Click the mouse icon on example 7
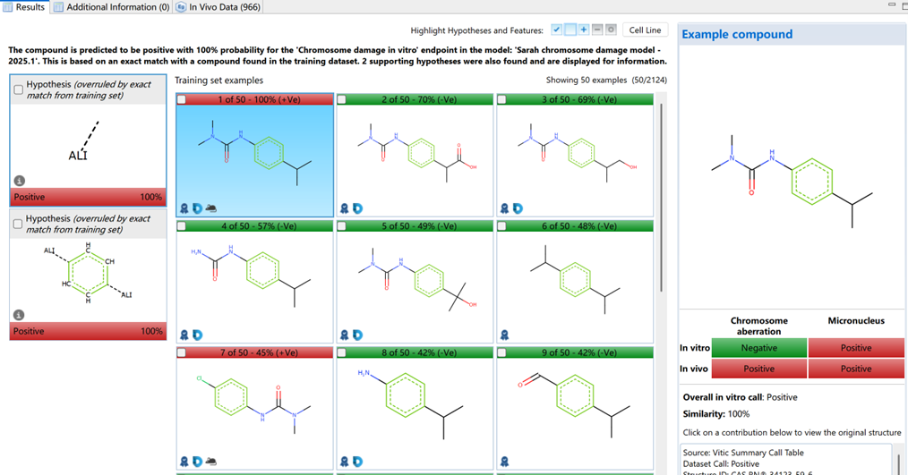 pyautogui.click(x=210, y=462)
